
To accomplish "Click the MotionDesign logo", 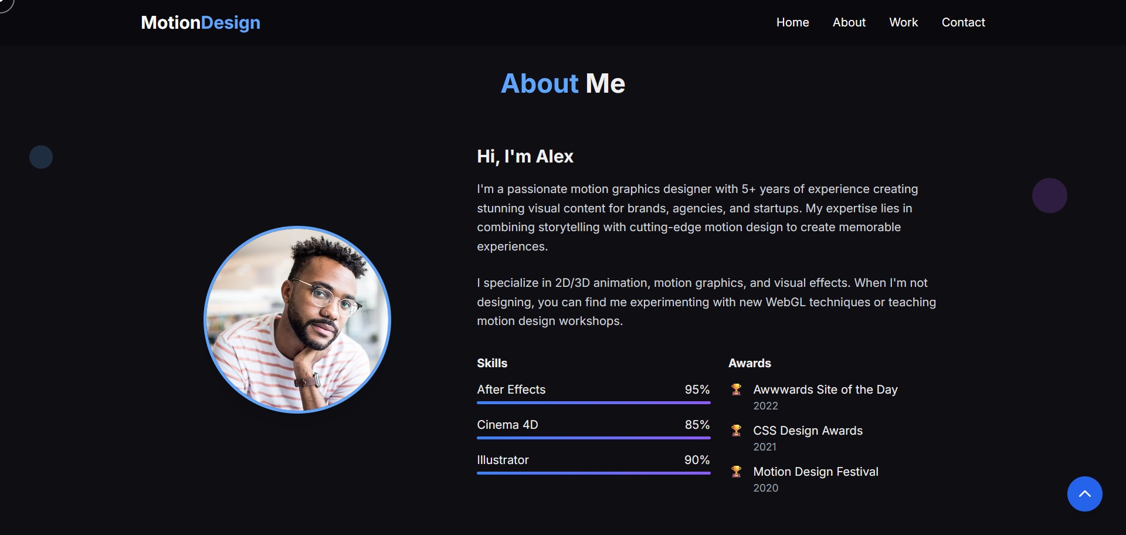I will pos(201,22).
